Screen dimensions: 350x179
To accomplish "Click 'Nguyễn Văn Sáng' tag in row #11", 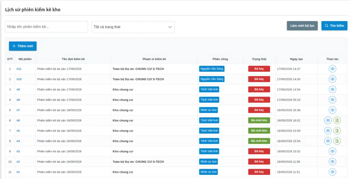I will coord(212,69).
